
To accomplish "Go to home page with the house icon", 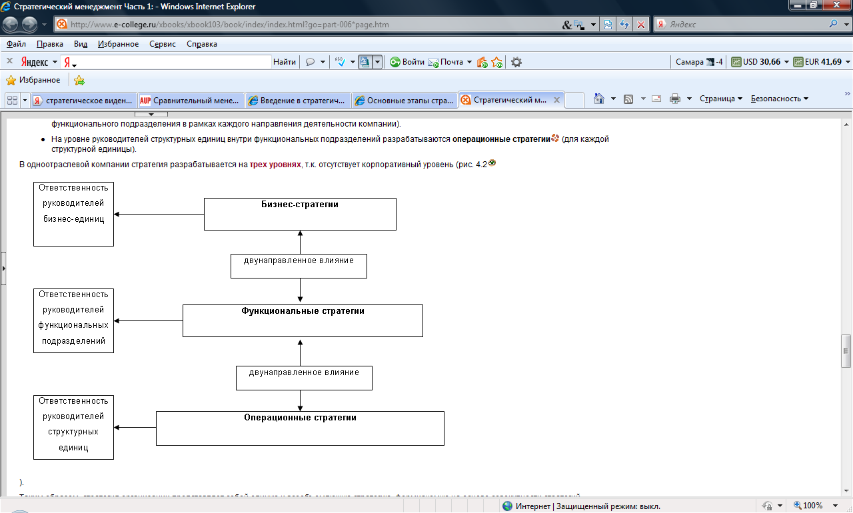I will tap(599, 99).
